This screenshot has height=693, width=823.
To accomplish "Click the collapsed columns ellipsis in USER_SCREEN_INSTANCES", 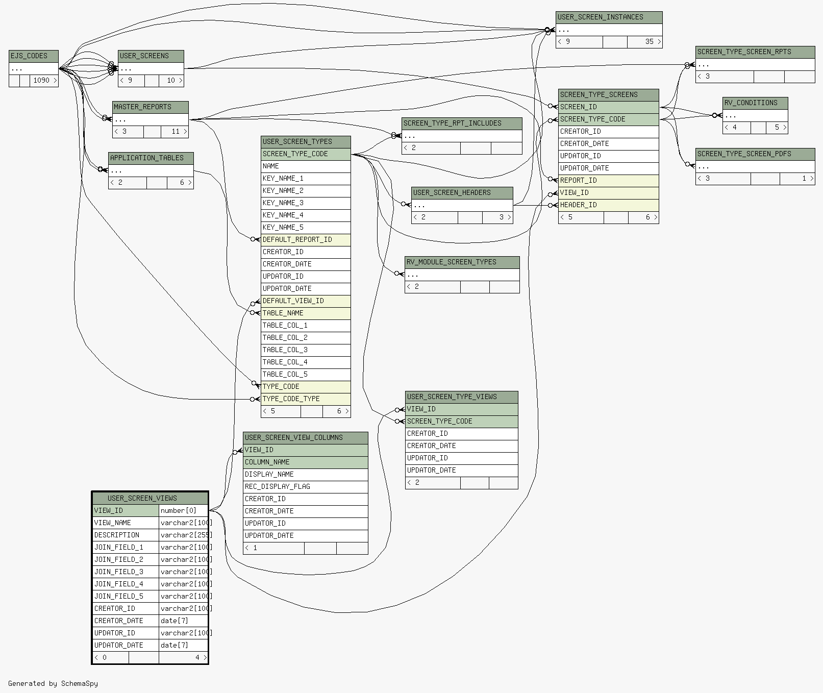I will click(x=609, y=30).
